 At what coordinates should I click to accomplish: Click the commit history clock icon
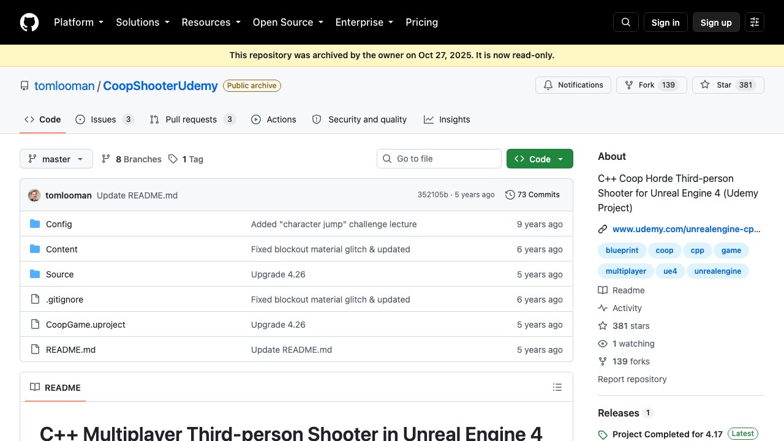[x=510, y=195]
